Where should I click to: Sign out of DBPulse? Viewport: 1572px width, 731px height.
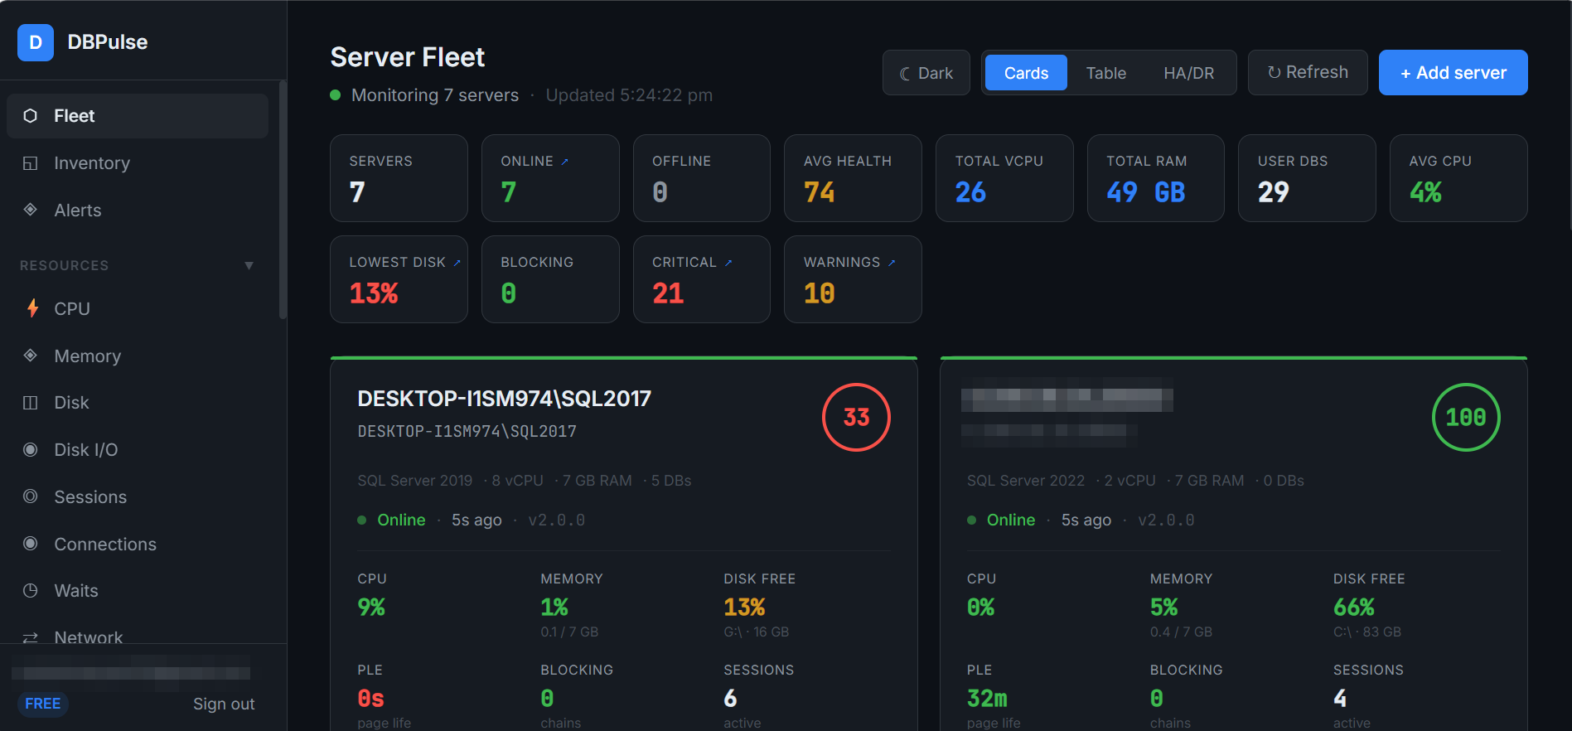[224, 704]
